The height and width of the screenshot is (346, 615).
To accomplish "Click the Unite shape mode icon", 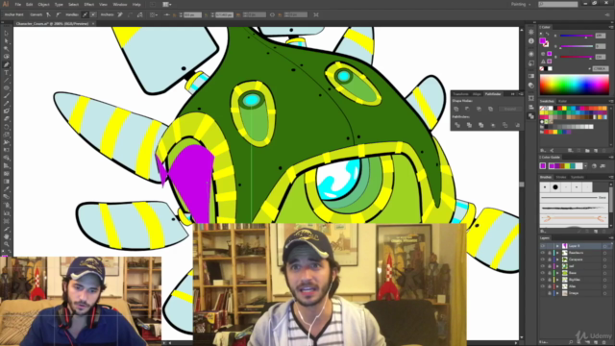I will pyautogui.click(x=456, y=109).
